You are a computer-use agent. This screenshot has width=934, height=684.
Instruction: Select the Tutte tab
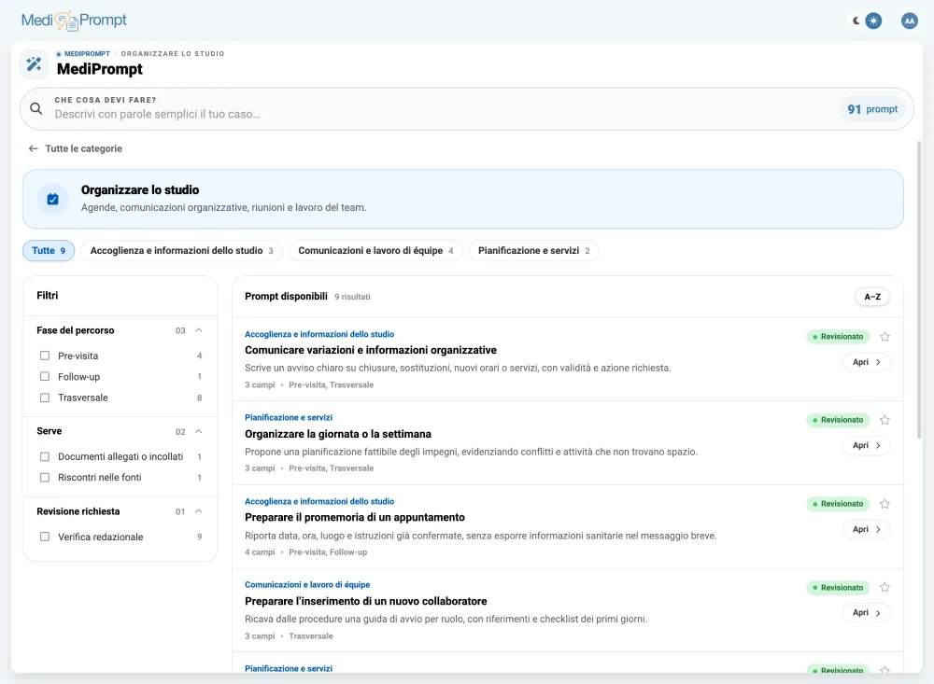pyautogui.click(x=49, y=251)
